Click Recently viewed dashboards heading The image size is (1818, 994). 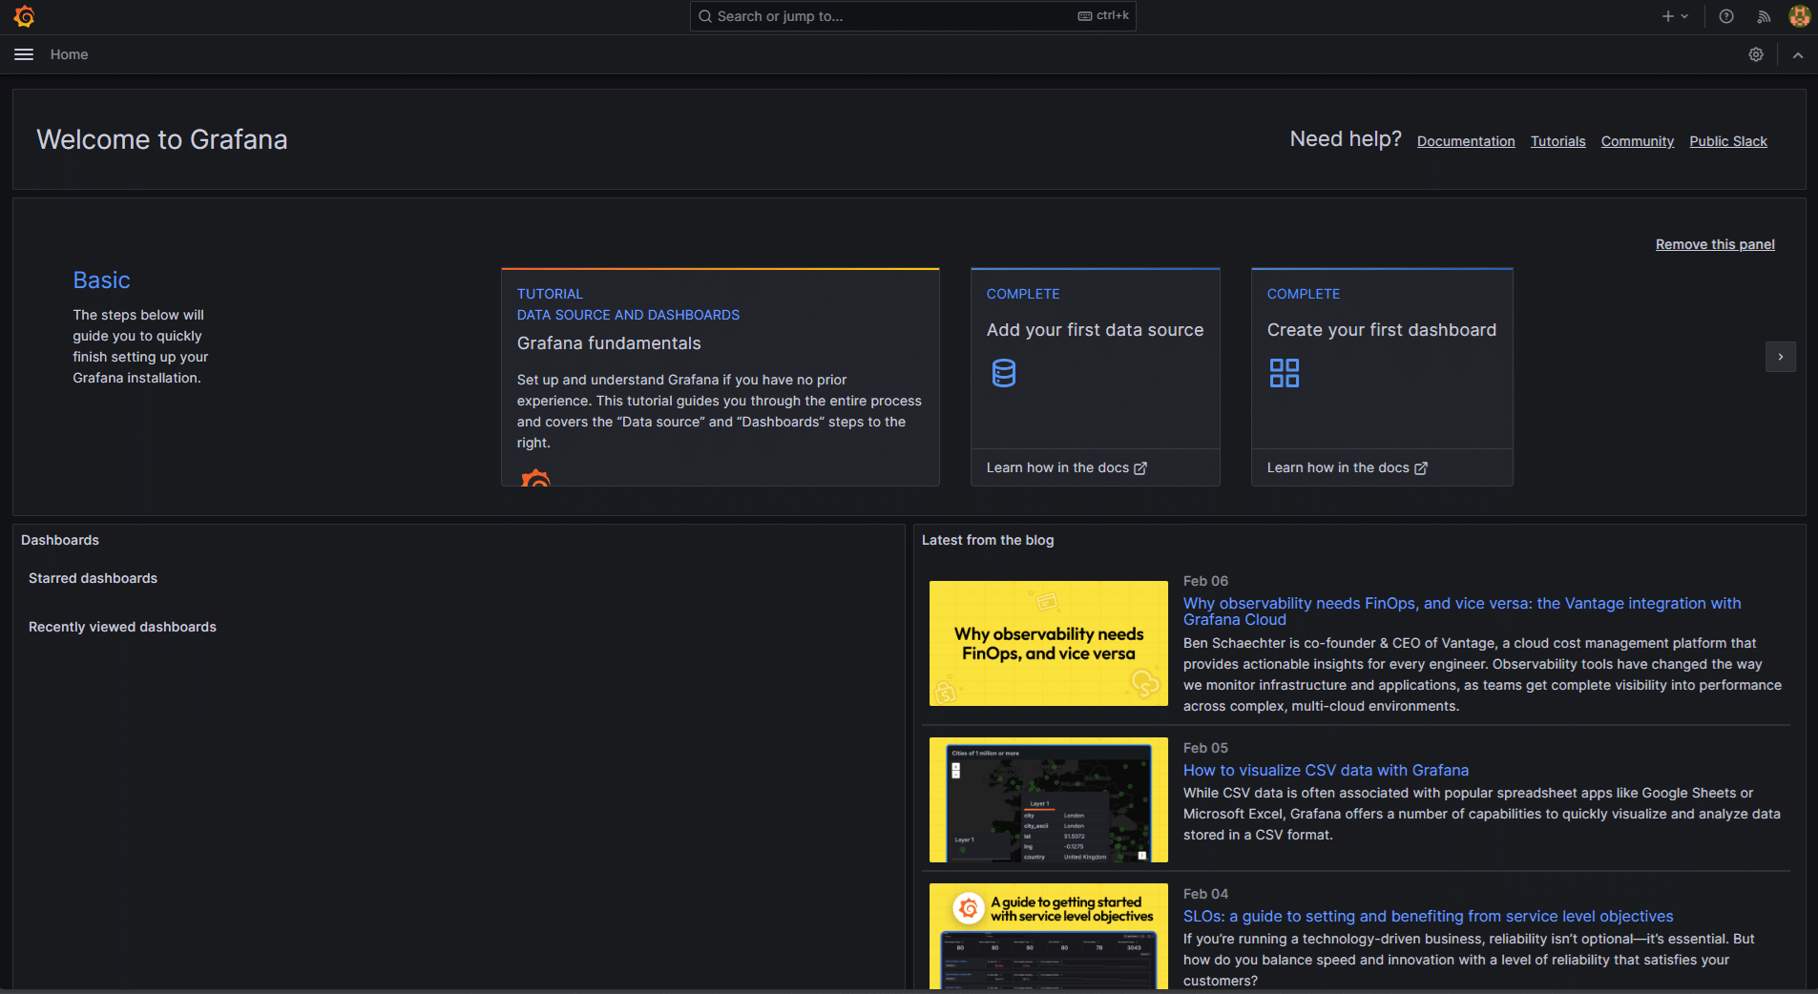[x=122, y=627]
